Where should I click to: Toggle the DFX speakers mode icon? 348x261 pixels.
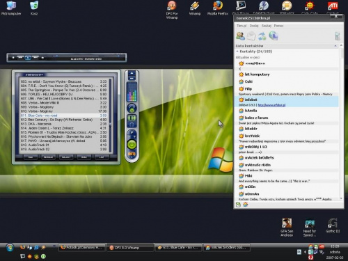pyautogui.click(x=132, y=118)
